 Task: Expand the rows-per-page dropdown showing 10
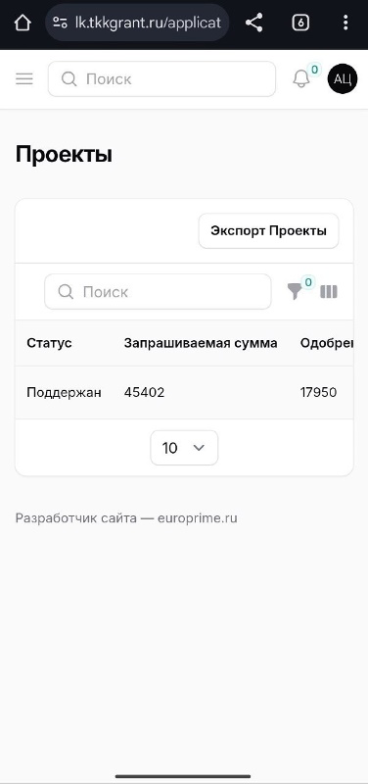184,448
